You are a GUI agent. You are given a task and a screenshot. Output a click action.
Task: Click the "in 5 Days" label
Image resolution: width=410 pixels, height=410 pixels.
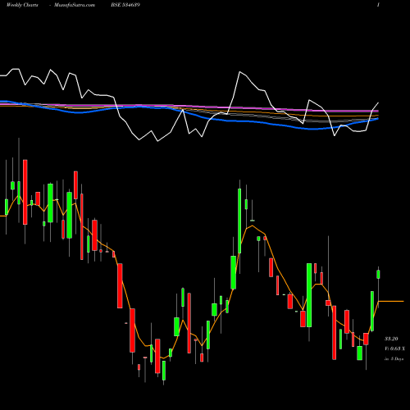(x=394, y=358)
